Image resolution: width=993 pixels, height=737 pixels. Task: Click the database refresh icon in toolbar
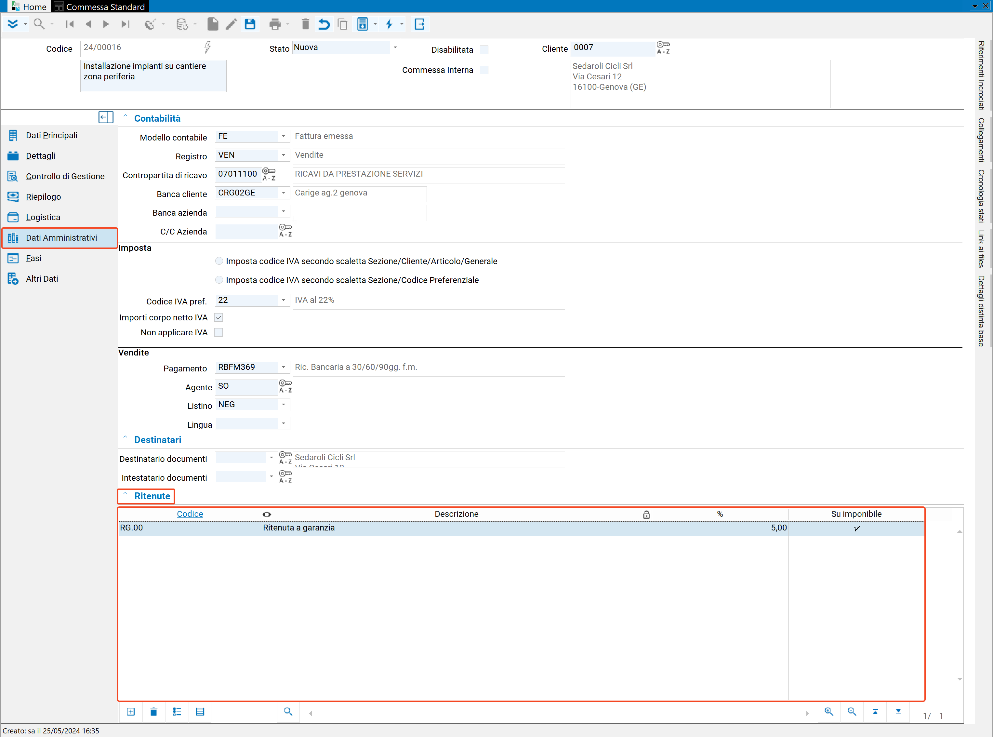[182, 24]
